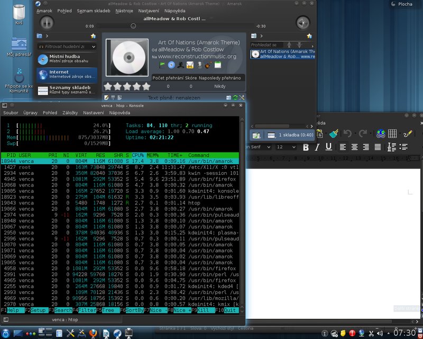This screenshot has width=423, height=339.
Task: Click edit lyrics pencil icon
Action: click(x=106, y=97)
